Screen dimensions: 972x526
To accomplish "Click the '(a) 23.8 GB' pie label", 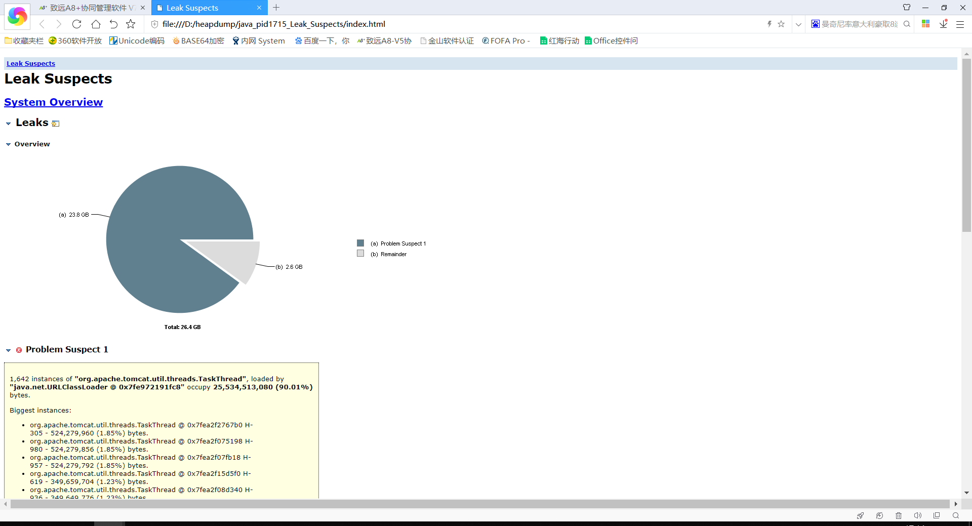I will pos(74,215).
